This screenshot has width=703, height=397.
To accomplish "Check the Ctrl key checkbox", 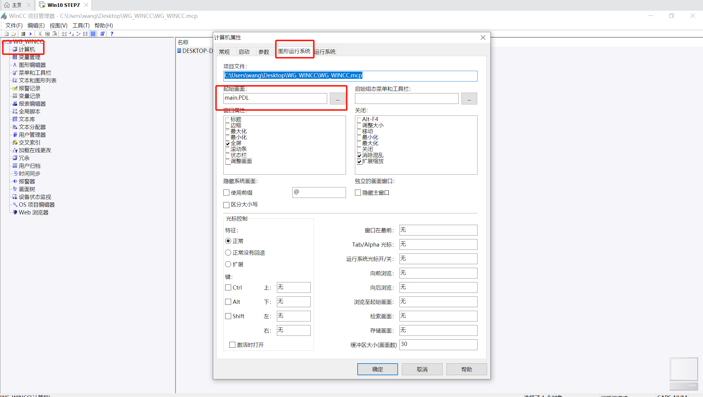I will [x=228, y=287].
